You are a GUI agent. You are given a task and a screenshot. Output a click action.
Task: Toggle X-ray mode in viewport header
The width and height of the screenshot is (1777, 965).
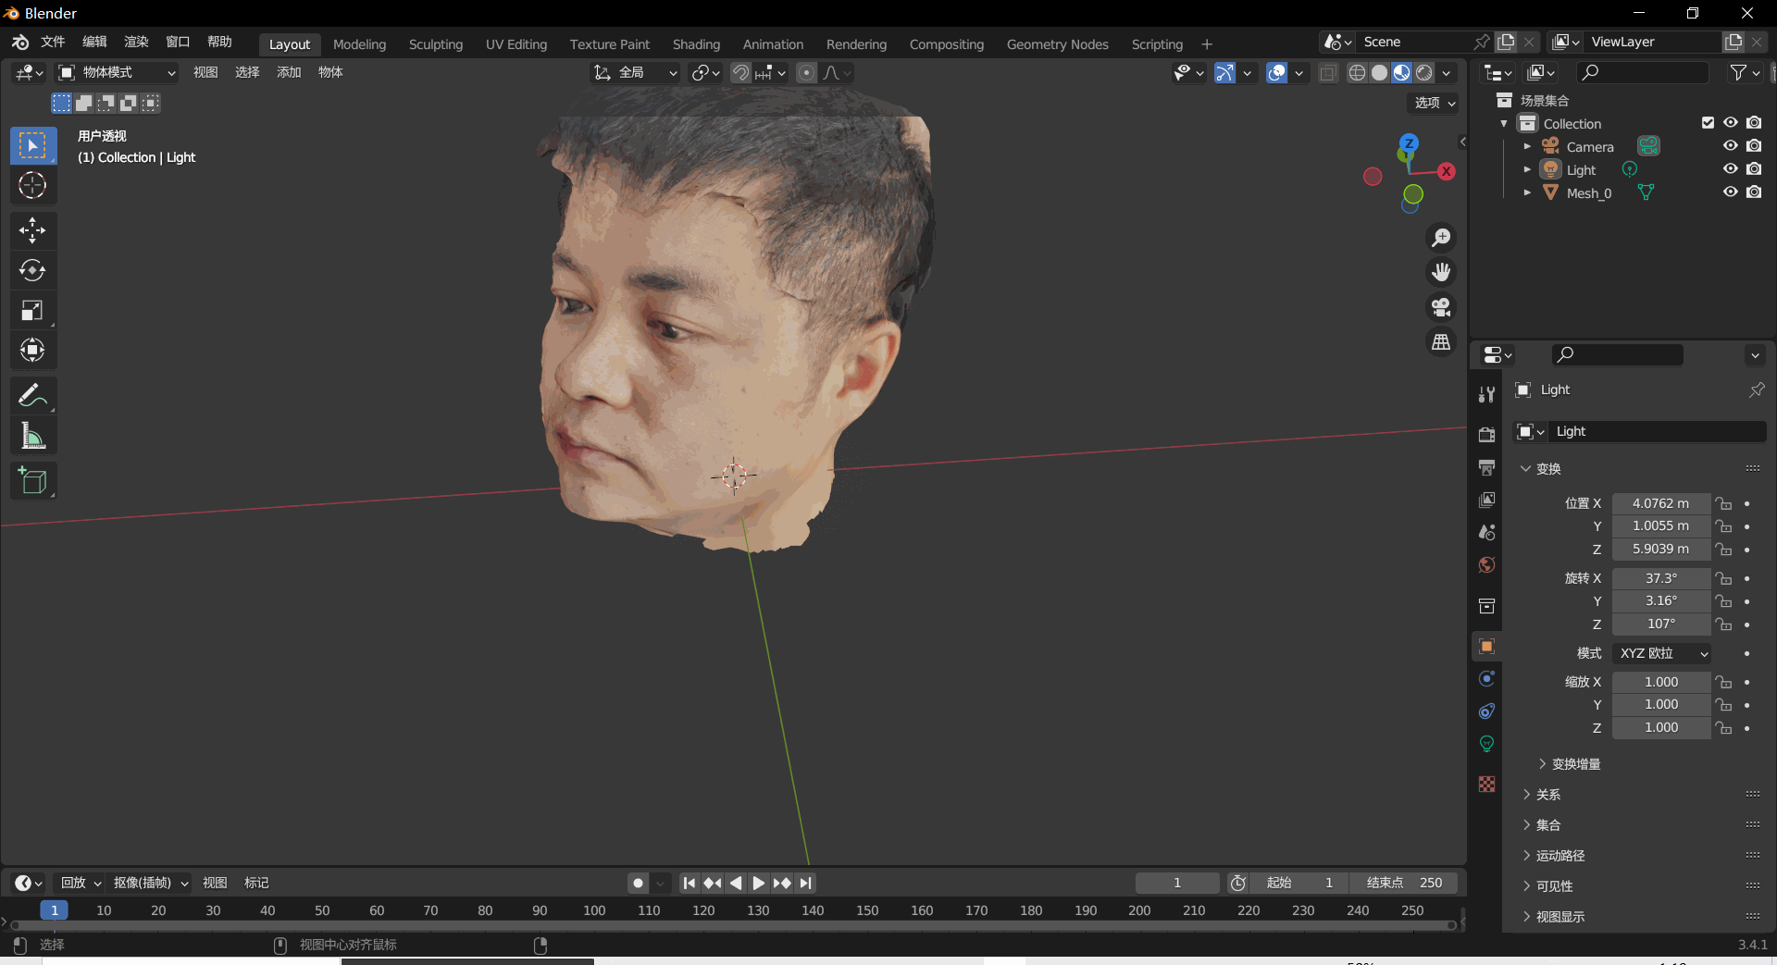1328,72
